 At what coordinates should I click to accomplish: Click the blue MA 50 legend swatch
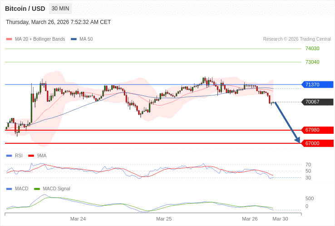74,39
